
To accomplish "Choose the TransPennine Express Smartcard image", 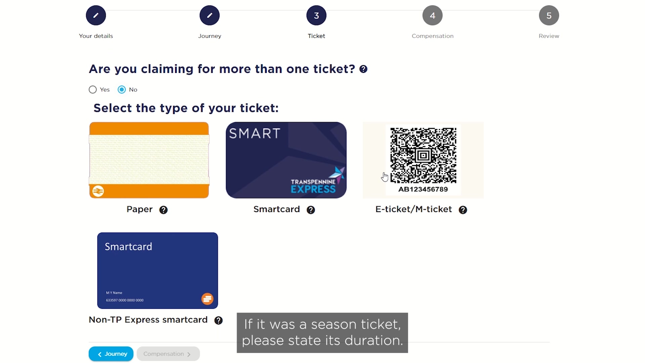I will pyautogui.click(x=286, y=160).
